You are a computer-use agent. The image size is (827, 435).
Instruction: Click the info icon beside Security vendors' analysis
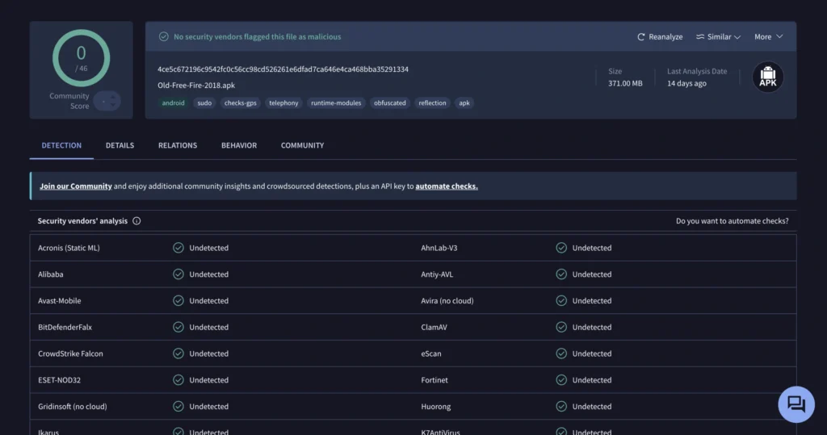[136, 221]
